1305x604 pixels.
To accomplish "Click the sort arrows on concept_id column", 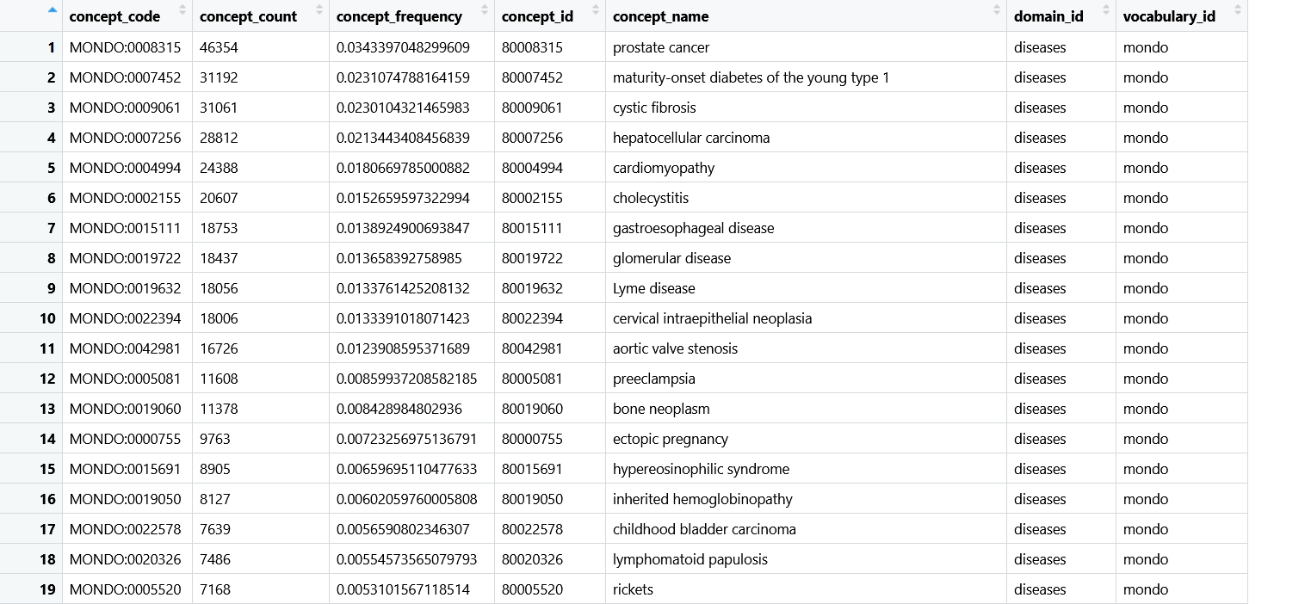I will (595, 15).
